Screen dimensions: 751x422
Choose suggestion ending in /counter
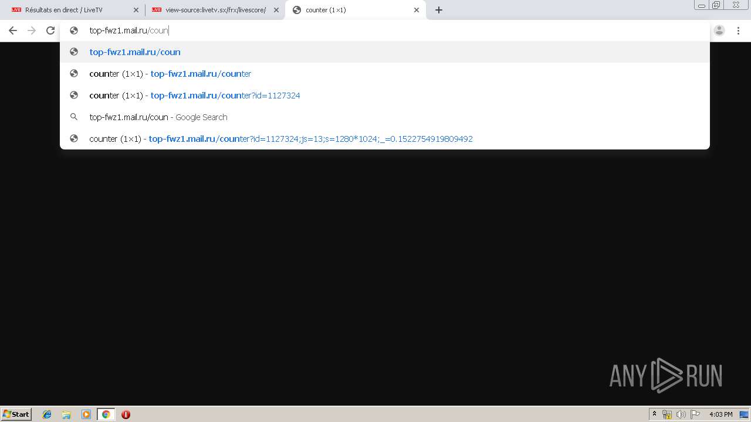(385, 74)
